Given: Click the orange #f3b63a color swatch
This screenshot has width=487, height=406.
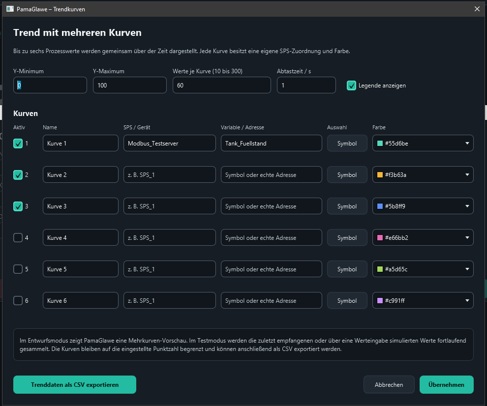Looking at the screenshot, I should [380, 175].
